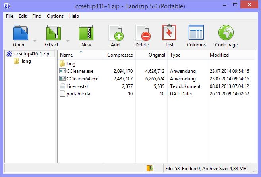Viewport: 261px width, 177px height.
Task: Click date 08.01.2013 07:04:12
Action: click(x=229, y=86)
